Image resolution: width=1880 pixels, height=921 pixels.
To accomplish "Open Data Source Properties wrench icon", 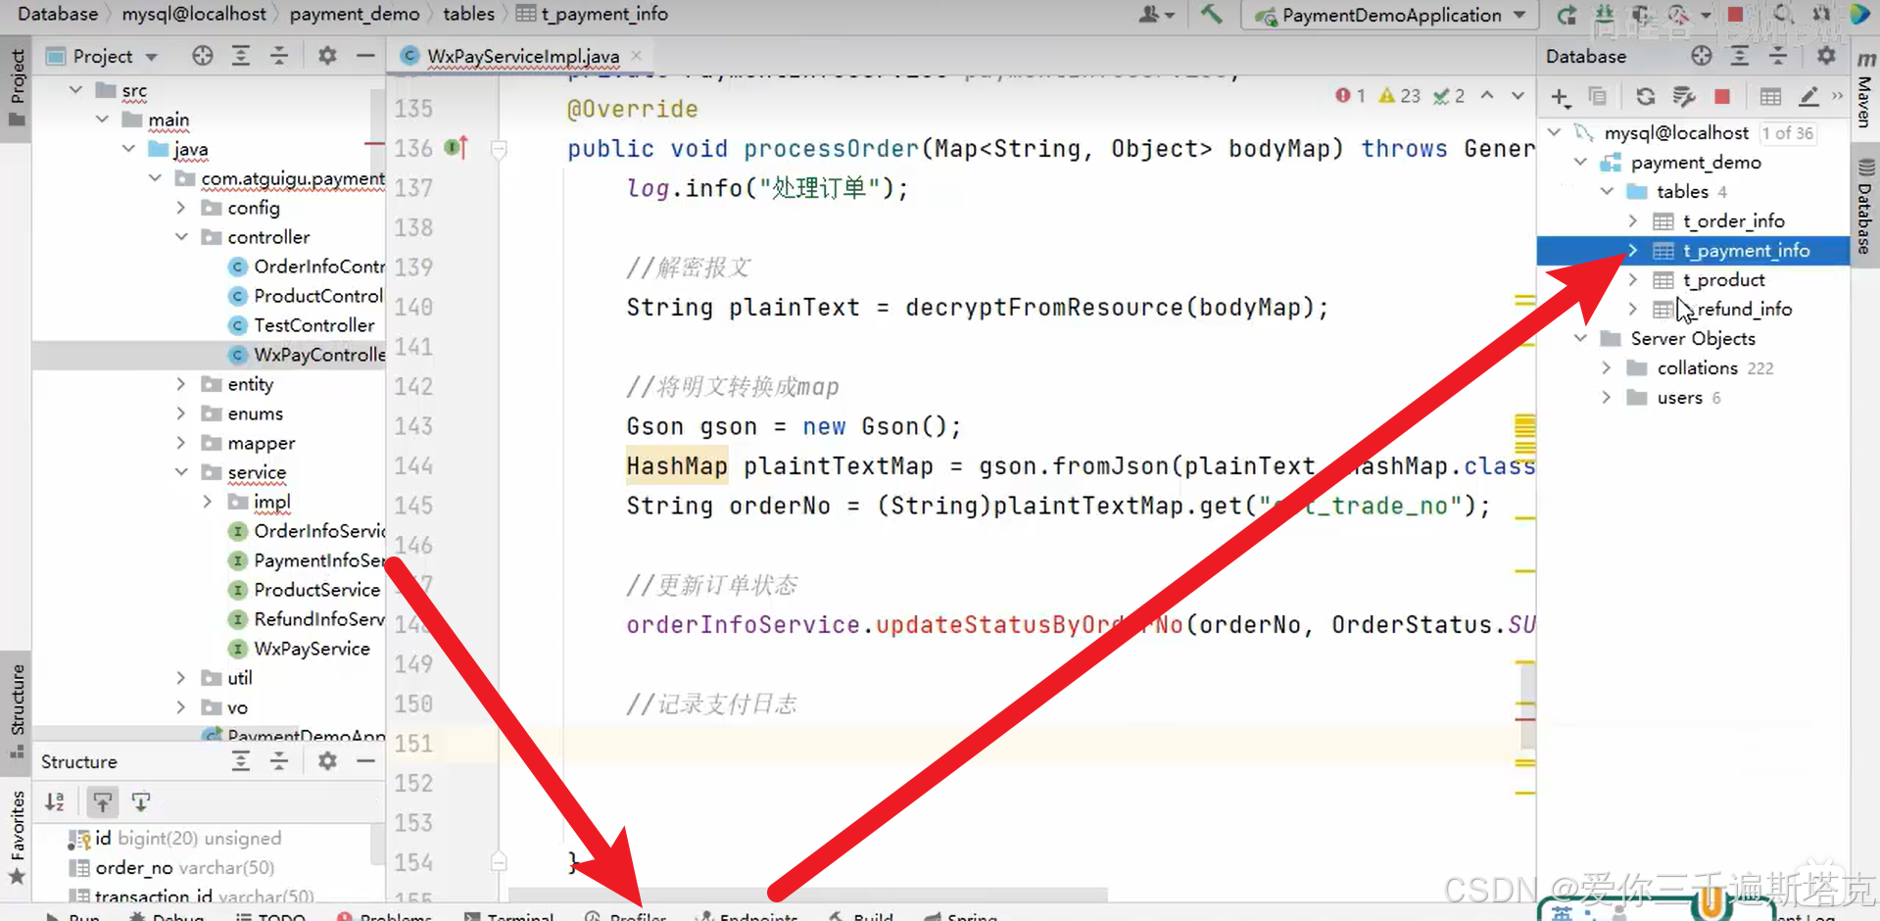I will point(1684,96).
